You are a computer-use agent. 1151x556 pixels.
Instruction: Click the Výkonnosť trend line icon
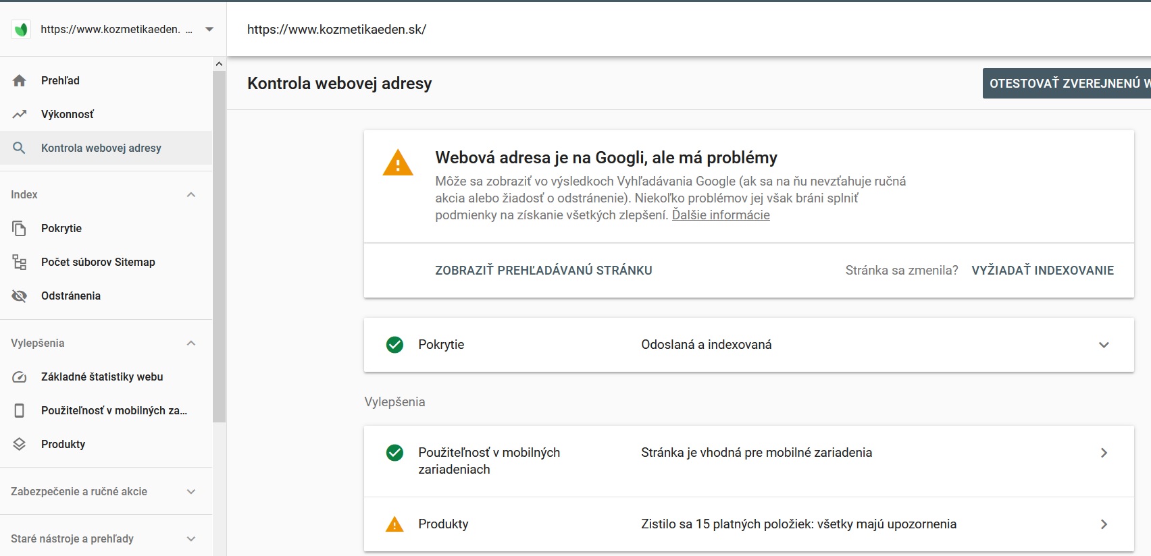pyautogui.click(x=20, y=114)
